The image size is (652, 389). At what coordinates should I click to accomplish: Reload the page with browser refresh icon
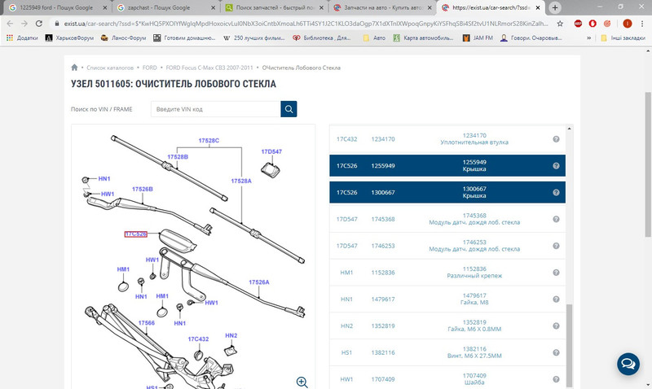click(x=38, y=24)
